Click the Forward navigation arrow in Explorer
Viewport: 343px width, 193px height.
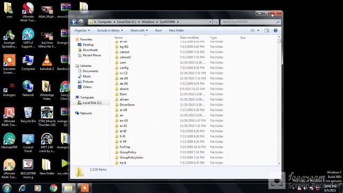click(81, 22)
